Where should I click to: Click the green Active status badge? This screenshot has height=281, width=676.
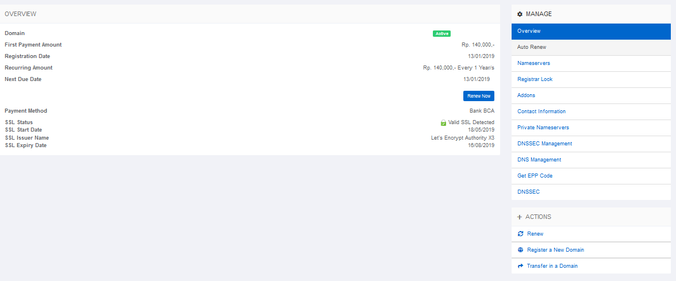point(441,33)
